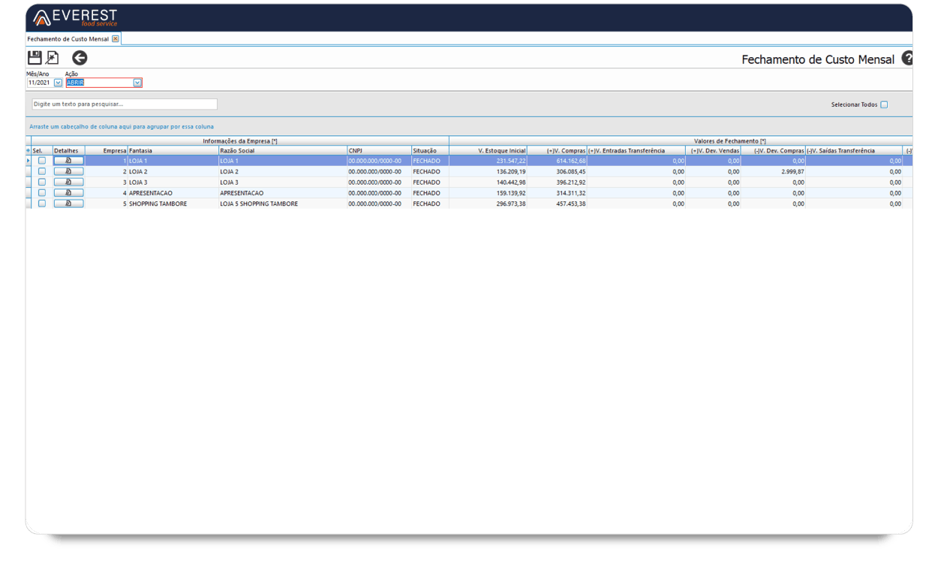Open the details button for LOJA 1
The height and width of the screenshot is (561, 938).
pyautogui.click(x=68, y=161)
